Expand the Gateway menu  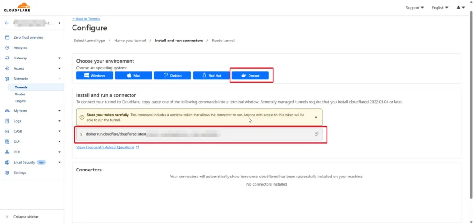point(59,58)
